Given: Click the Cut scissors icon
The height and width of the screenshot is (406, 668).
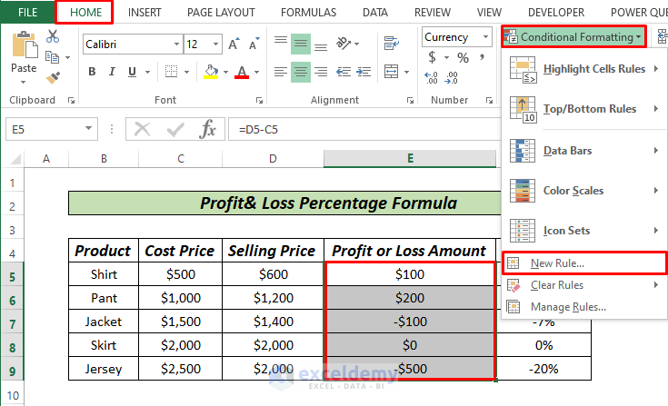Looking at the screenshot, I should pos(53,36).
